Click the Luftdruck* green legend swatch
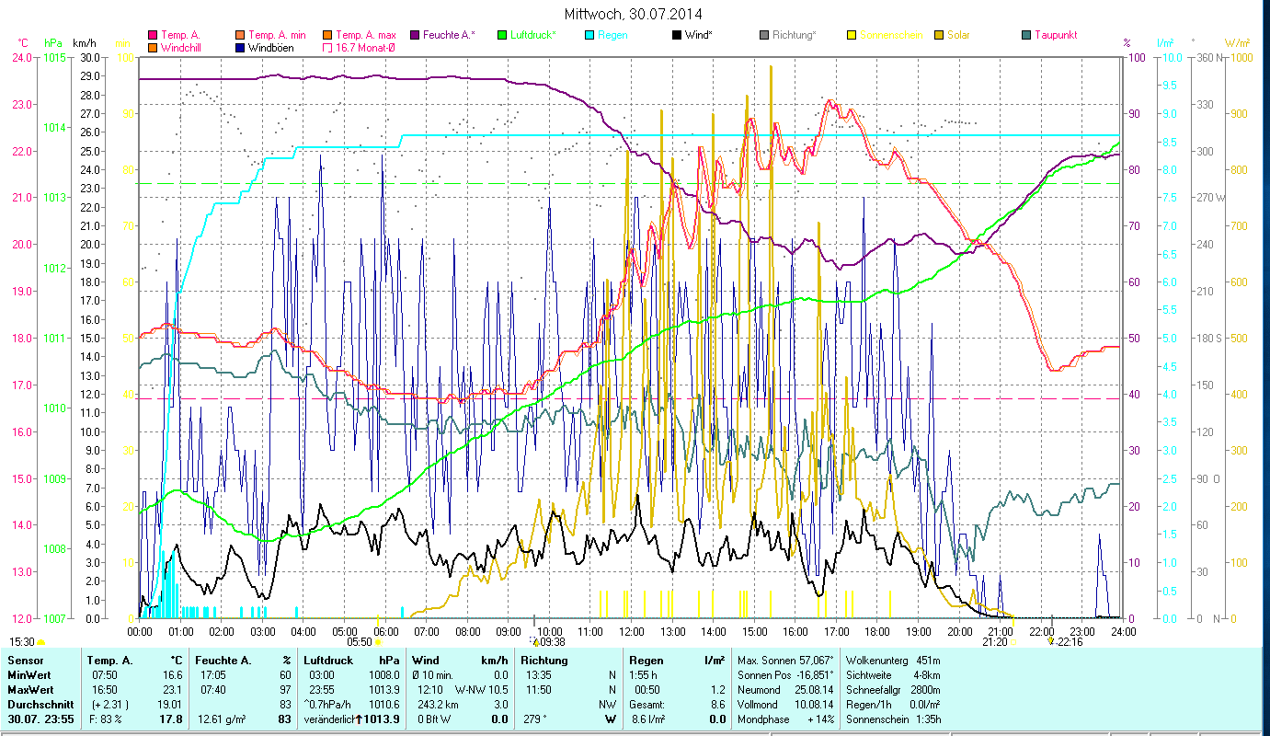 [x=501, y=35]
